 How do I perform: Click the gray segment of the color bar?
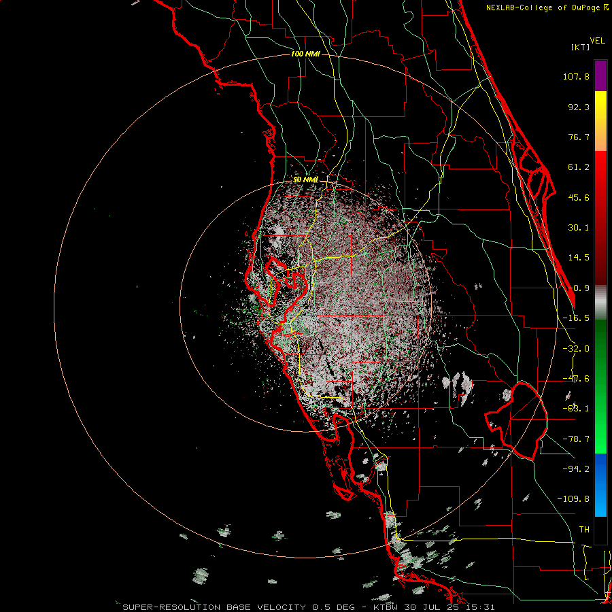tap(600, 303)
